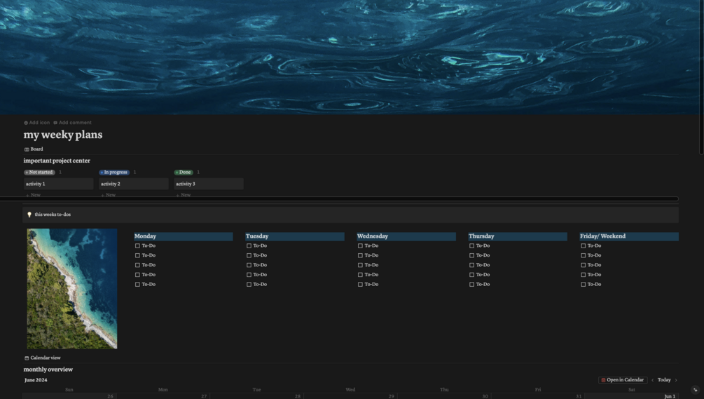Click the page's vertical scrollbar thumb
Screen dimensions: 704x399
pos(702,77)
